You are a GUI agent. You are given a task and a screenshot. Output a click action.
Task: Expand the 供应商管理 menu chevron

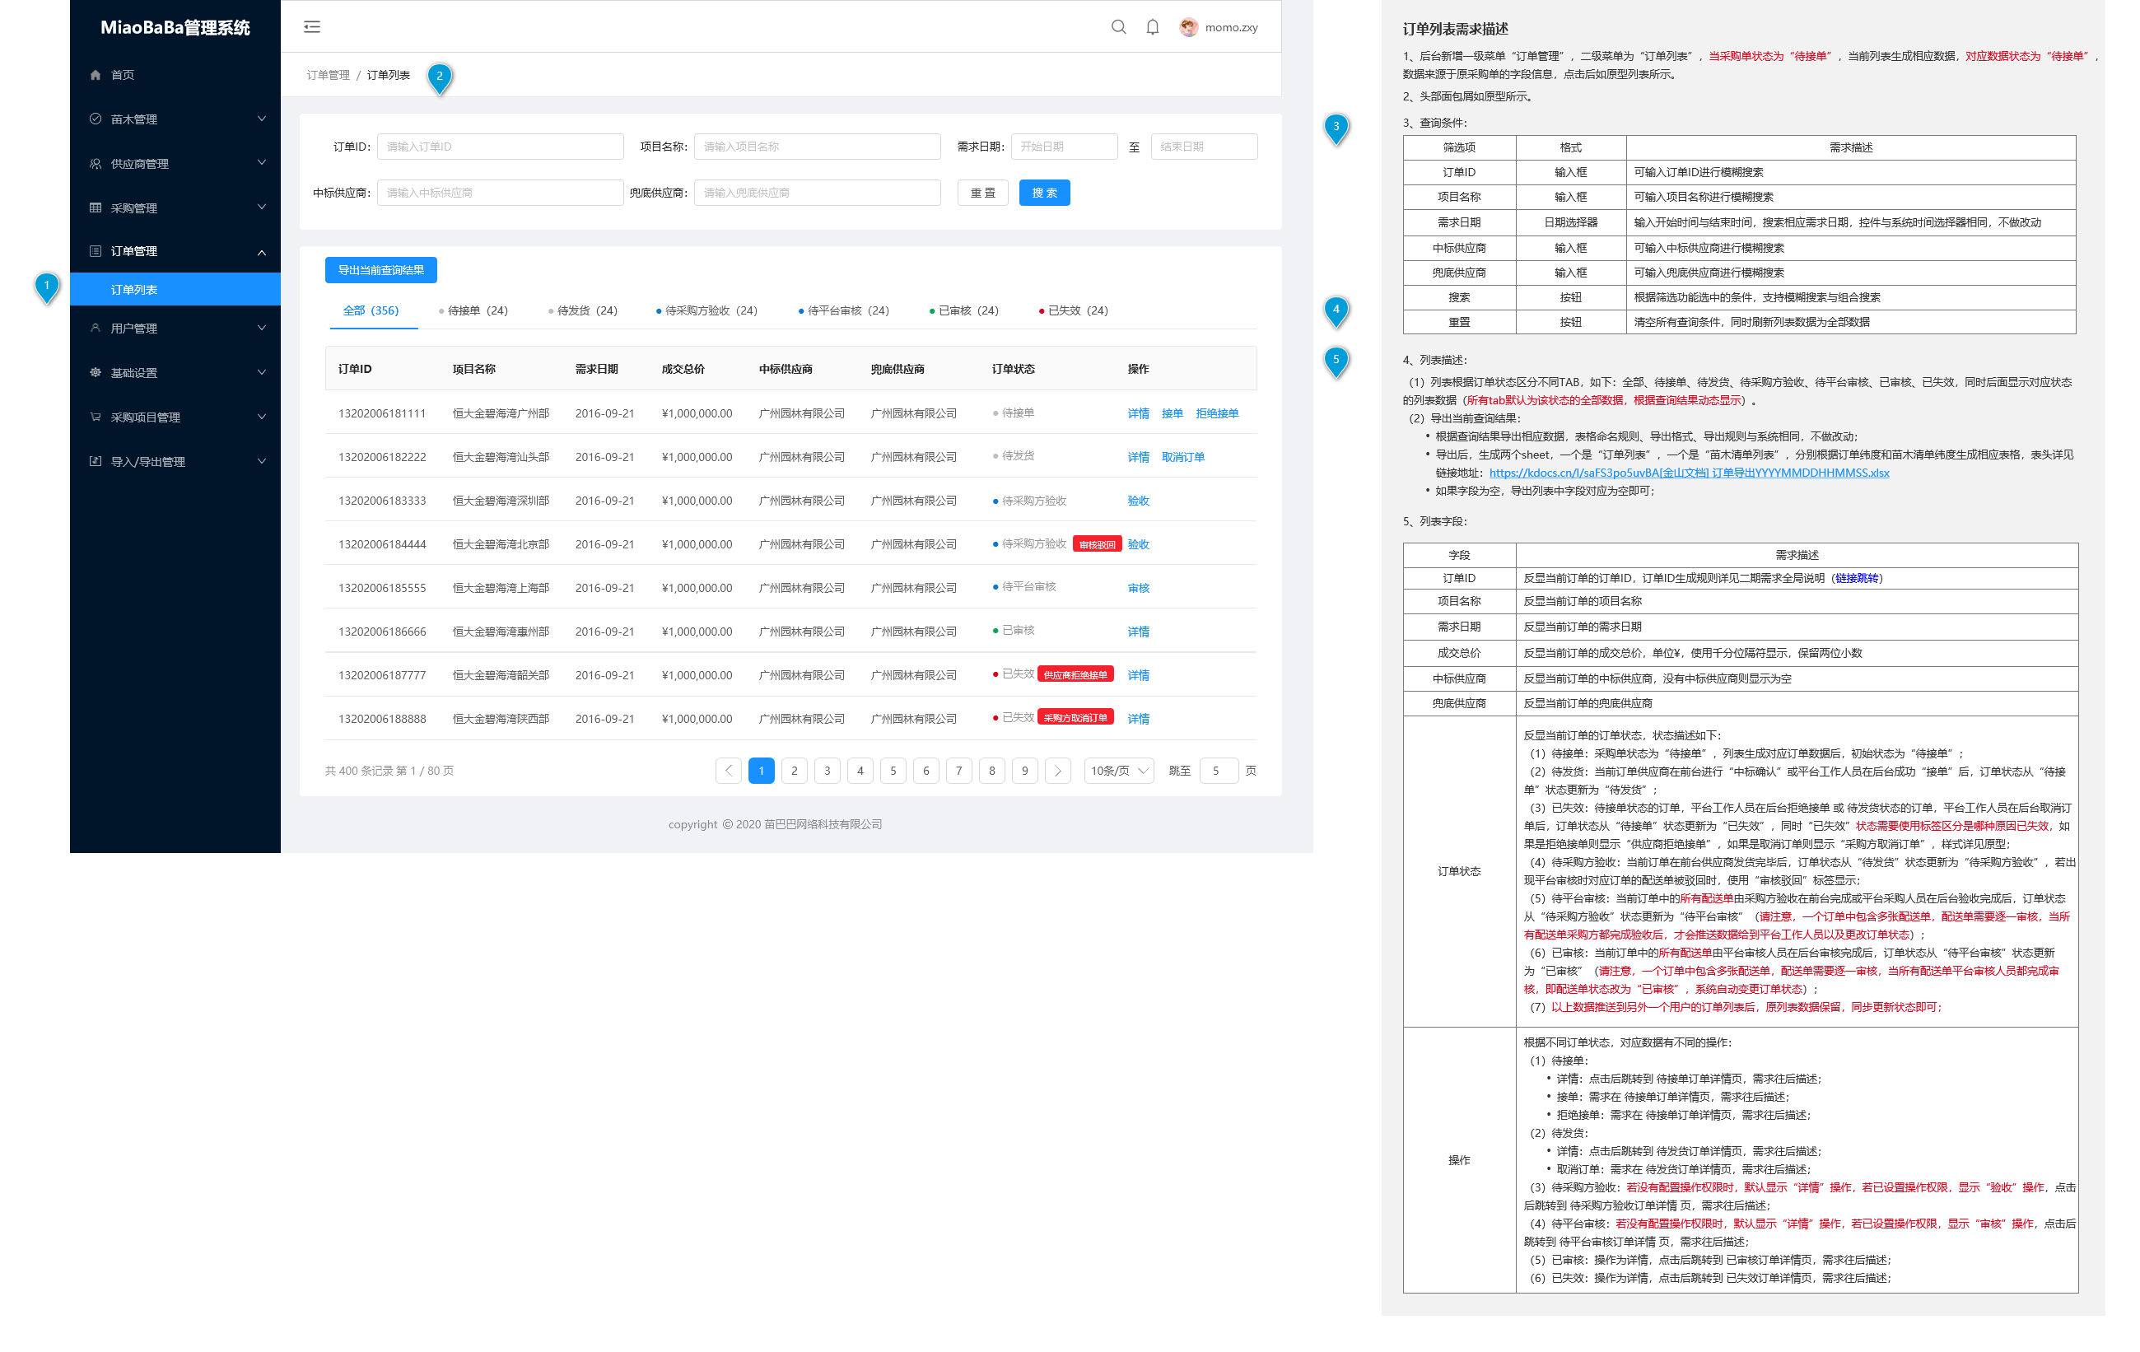pyautogui.click(x=261, y=163)
